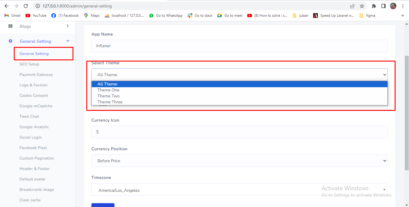
Task: Click the share page icon in address bar
Action: pyautogui.click(x=352, y=6)
